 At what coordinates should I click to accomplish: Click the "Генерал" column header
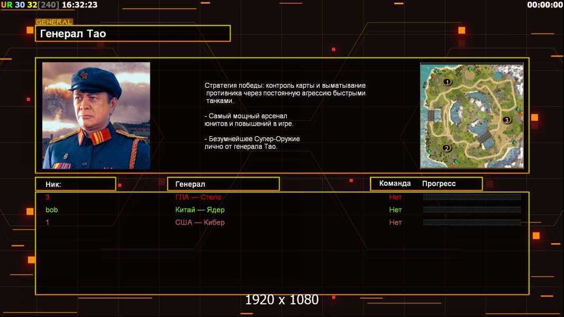tap(223, 184)
